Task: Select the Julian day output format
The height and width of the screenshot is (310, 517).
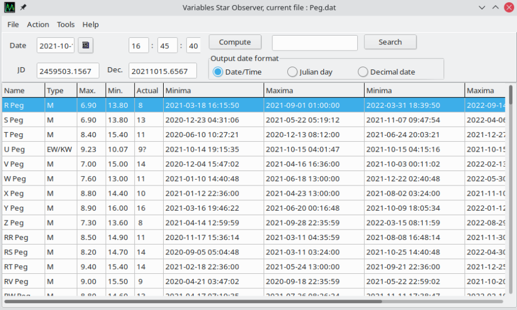Action: pyautogui.click(x=292, y=72)
